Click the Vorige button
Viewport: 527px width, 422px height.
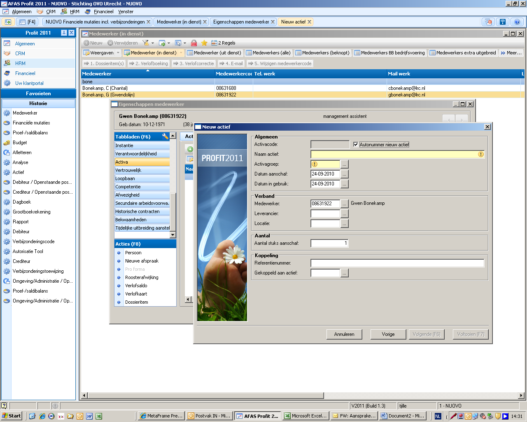(x=388, y=334)
